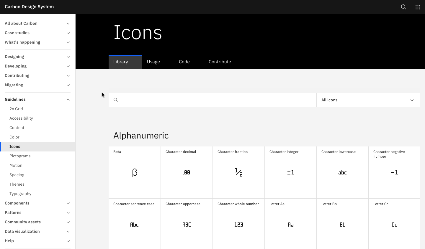
Task: Open site search using the magnifier icon
Action: coord(403,7)
